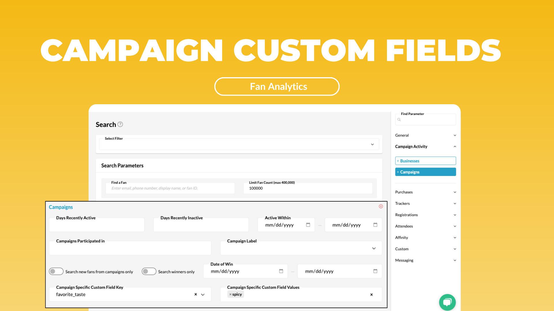Open the Active Within start date calendar icon
The height and width of the screenshot is (311, 554).
[308, 225]
